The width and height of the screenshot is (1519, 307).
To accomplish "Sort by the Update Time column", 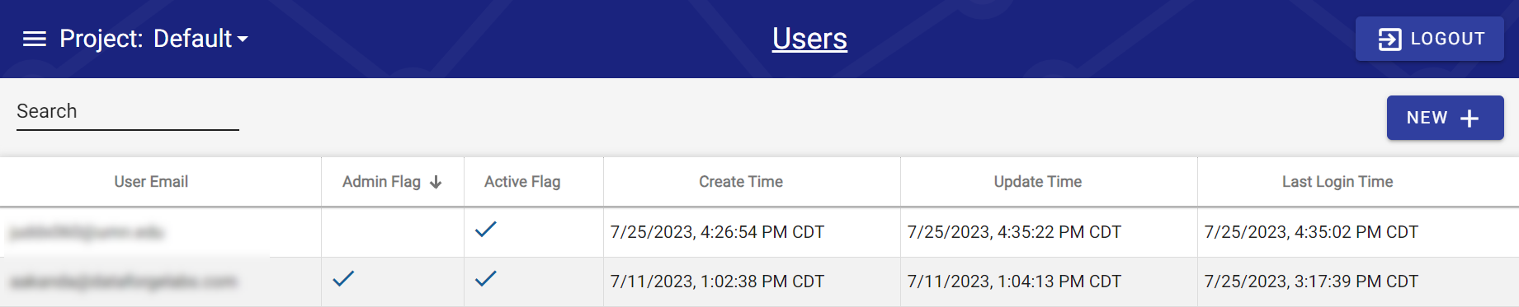I will [1038, 182].
